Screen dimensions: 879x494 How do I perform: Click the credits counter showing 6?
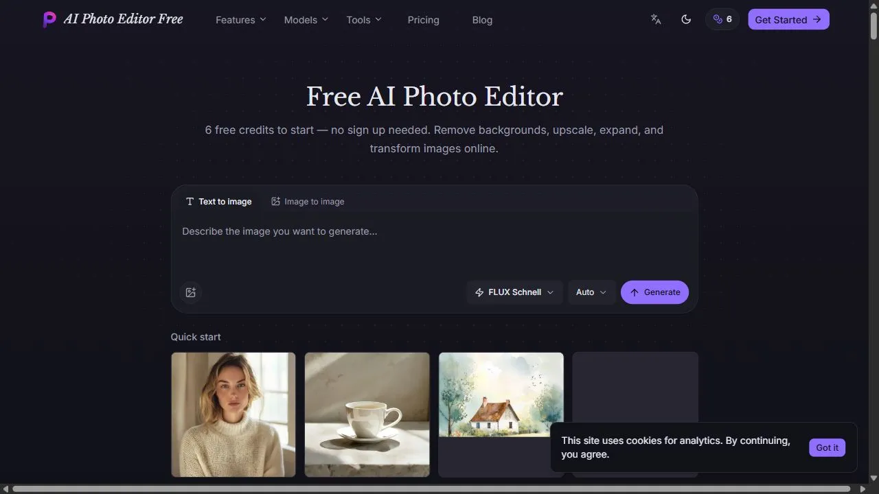click(722, 19)
